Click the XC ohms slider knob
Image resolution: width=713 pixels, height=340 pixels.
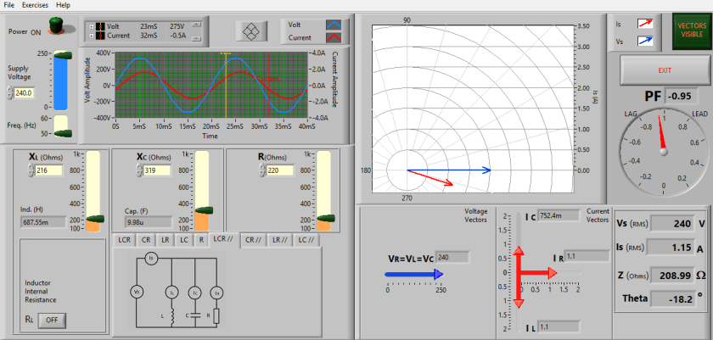point(205,210)
